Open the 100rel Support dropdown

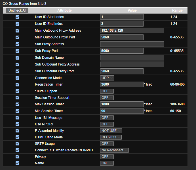tap(107, 91)
